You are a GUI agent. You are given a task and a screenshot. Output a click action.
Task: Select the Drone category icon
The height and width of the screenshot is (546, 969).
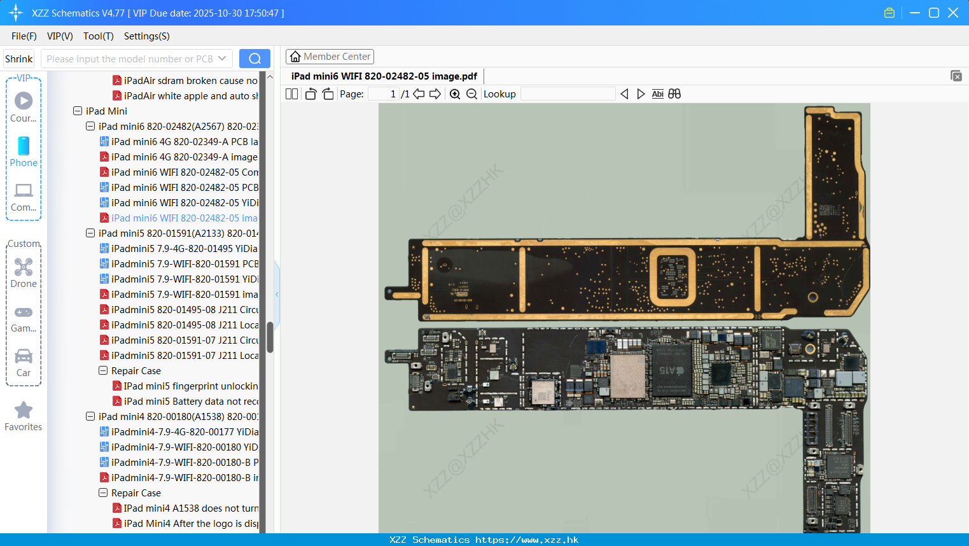24,267
